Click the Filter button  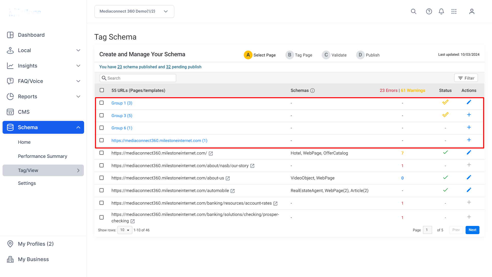[x=466, y=78]
